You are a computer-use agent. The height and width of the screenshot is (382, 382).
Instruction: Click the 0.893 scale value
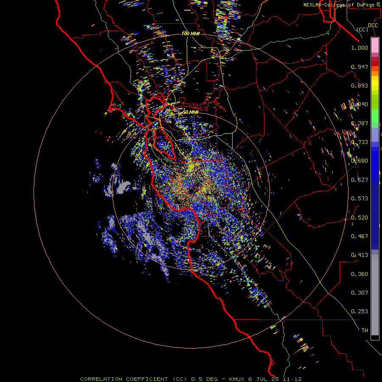pyautogui.click(x=360, y=85)
